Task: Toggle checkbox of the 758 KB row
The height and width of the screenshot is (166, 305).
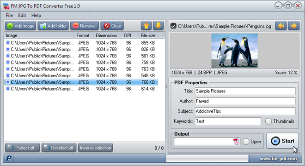Action: (x=8, y=62)
